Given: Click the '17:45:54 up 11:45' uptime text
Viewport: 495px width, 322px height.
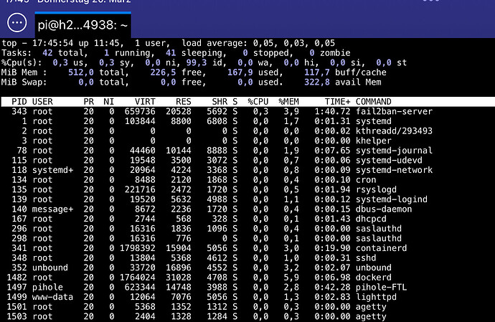Looking at the screenshot, I should pyautogui.click(x=76, y=43).
